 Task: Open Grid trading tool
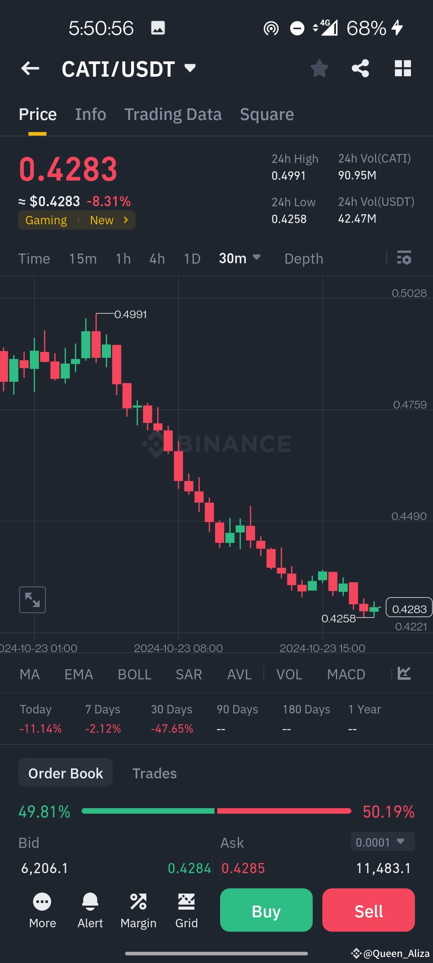click(x=186, y=910)
